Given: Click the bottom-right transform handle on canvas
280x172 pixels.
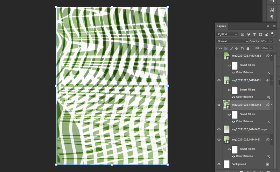Looking at the screenshot, I should [168, 165].
